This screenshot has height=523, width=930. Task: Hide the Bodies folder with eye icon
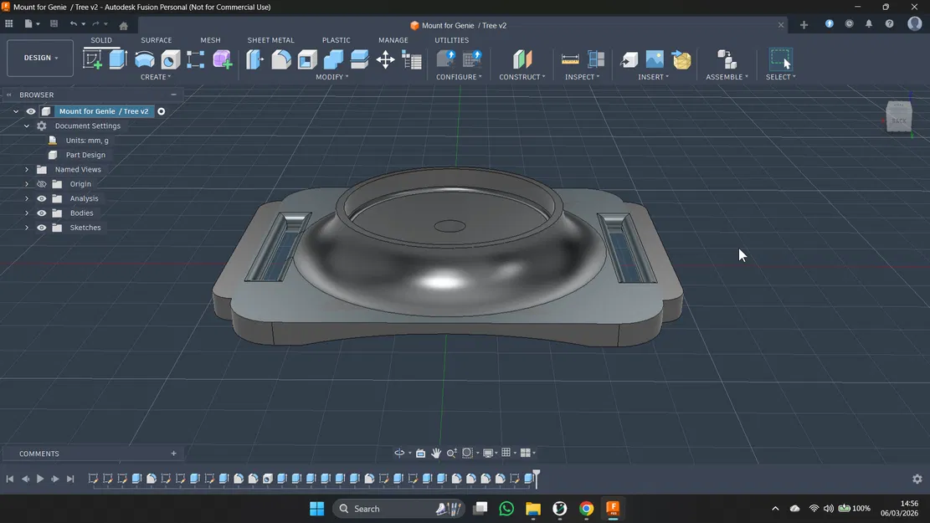42,213
